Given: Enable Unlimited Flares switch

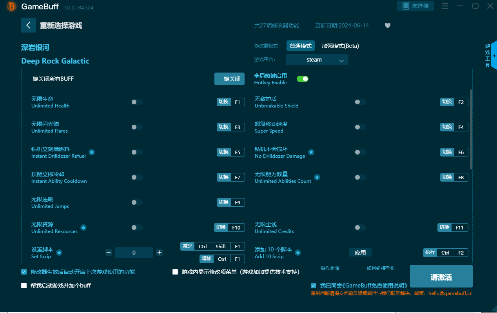Looking at the screenshot, I should [x=137, y=127].
